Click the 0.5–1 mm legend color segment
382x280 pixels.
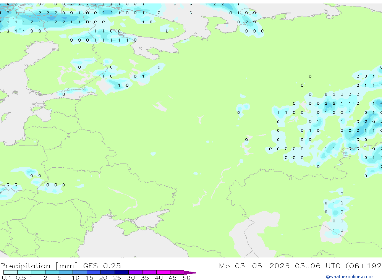[24, 272]
